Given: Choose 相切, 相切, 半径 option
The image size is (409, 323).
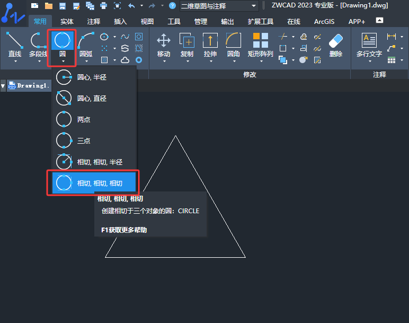Looking at the screenshot, I should [94, 162].
